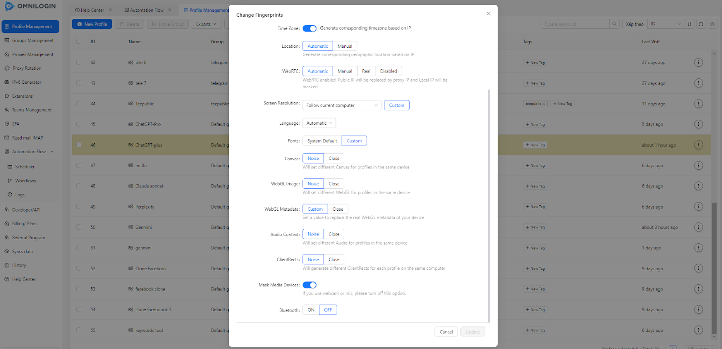
Task: Set Audio Context to Close
Action: (334, 234)
